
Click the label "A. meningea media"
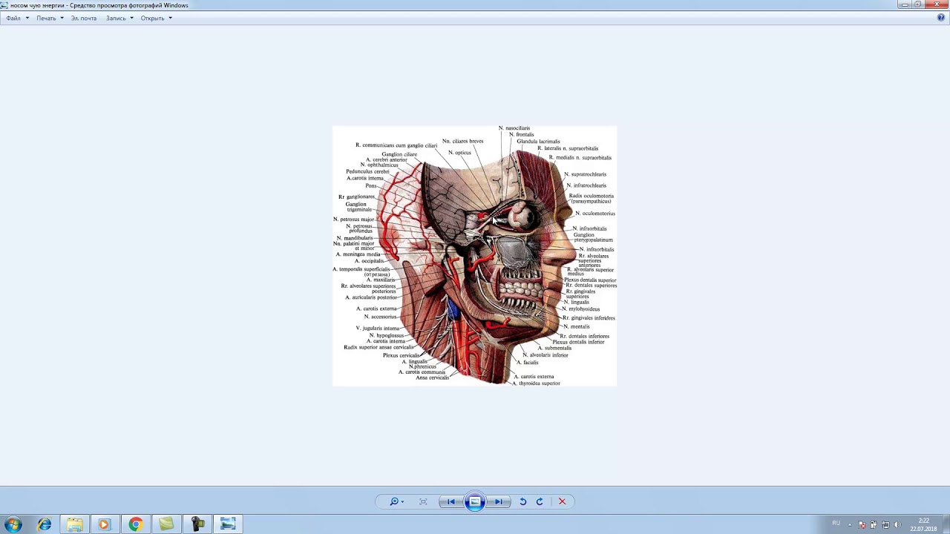(358, 254)
